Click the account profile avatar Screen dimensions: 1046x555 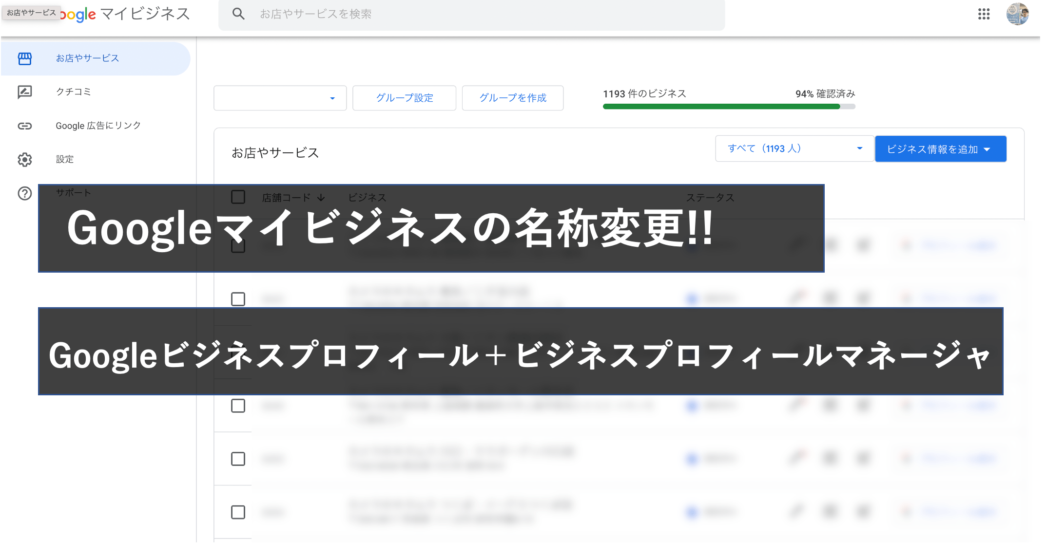(x=1018, y=14)
